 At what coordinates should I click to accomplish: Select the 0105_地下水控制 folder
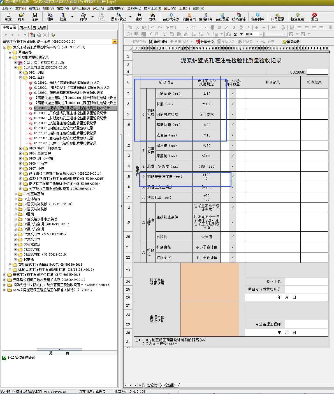41,158
